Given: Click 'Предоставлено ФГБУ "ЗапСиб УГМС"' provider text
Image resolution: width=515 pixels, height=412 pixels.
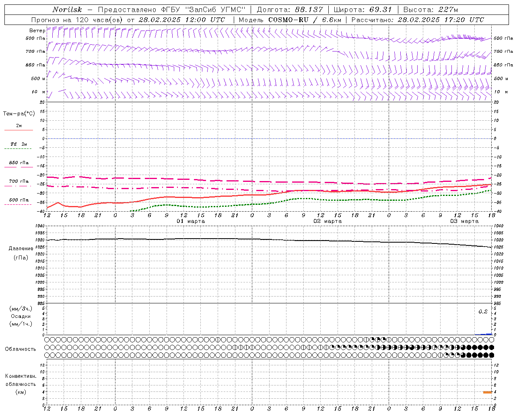Looking at the screenshot, I should click(172, 10).
